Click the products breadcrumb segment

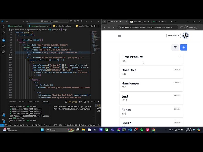point(44,30)
